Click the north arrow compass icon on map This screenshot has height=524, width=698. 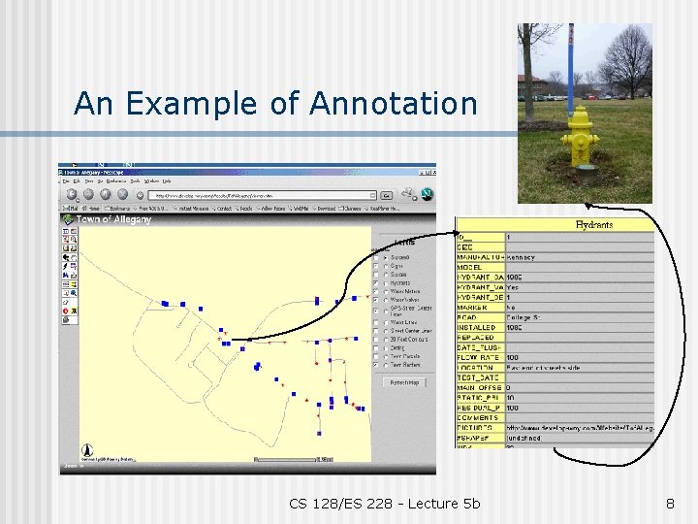87,450
